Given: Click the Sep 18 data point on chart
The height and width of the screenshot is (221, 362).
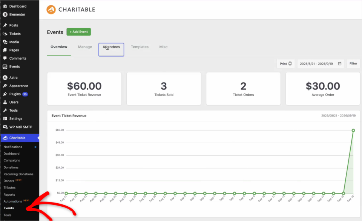Looking at the screenshot, I should [343, 193].
